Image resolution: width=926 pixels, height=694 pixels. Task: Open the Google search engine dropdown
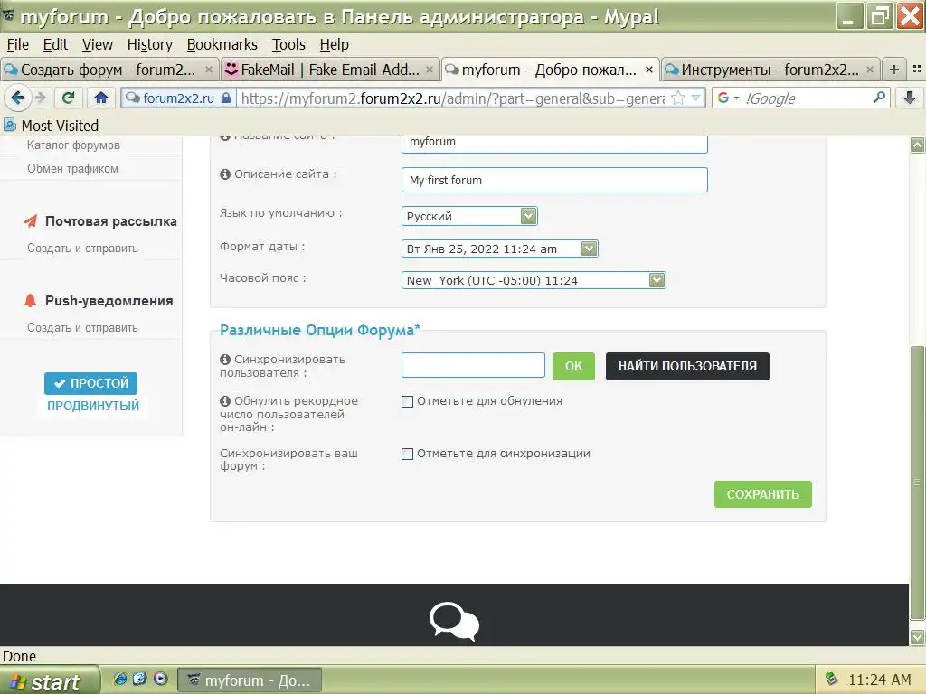(728, 98)
